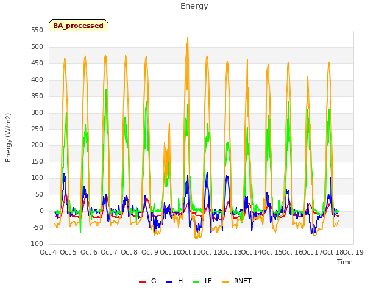Click the 0 y-axis tick label
The width and height of the screenshot is (390, 293).
(x=41, y=211)
